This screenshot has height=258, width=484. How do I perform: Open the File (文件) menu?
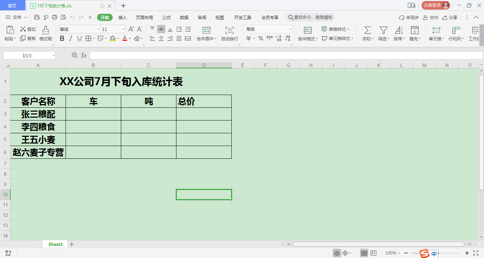click(17, 17)
